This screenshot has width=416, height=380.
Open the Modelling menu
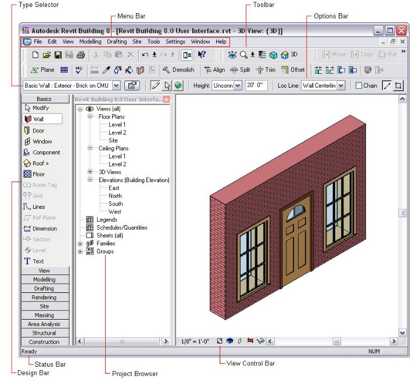[90, 42]
